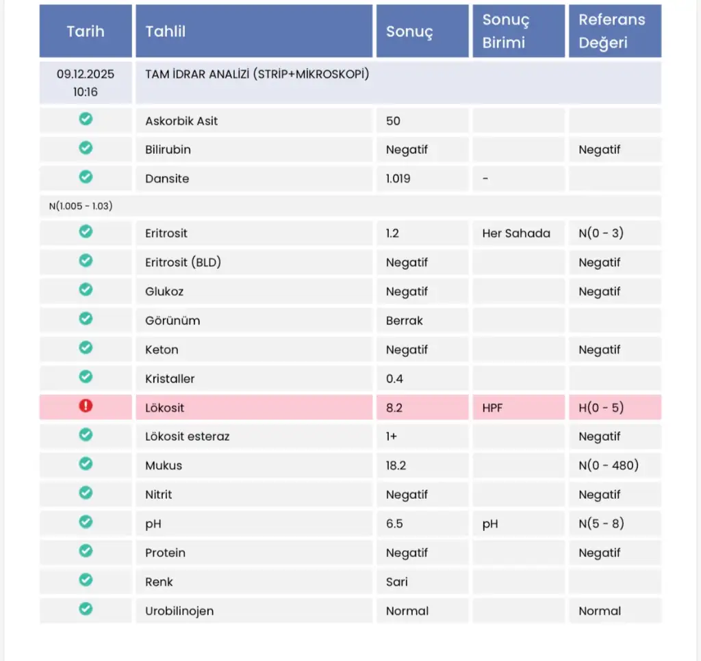Screen dimensions: 701x661
Task: Click the H(0 - 5) reference value
Action: tap(600, 408)
